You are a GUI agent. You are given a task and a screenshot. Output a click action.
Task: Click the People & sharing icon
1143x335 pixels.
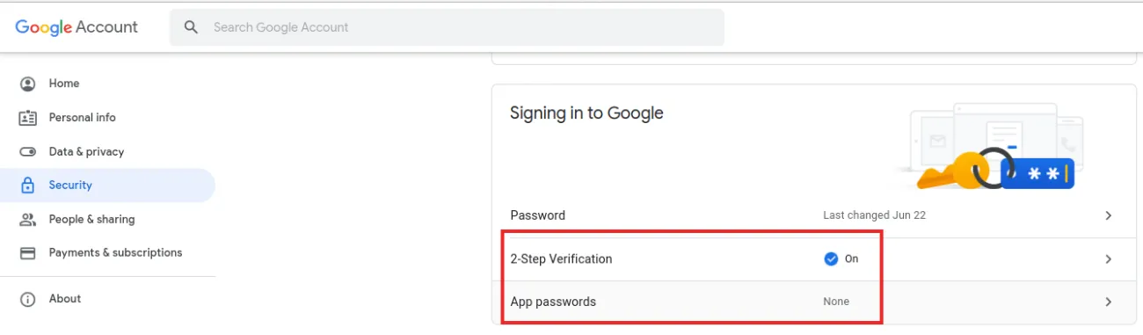pyautogui.click(x=28, y=220)
